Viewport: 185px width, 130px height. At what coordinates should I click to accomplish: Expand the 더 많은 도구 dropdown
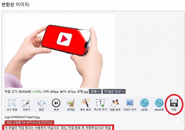pos(114,91)
